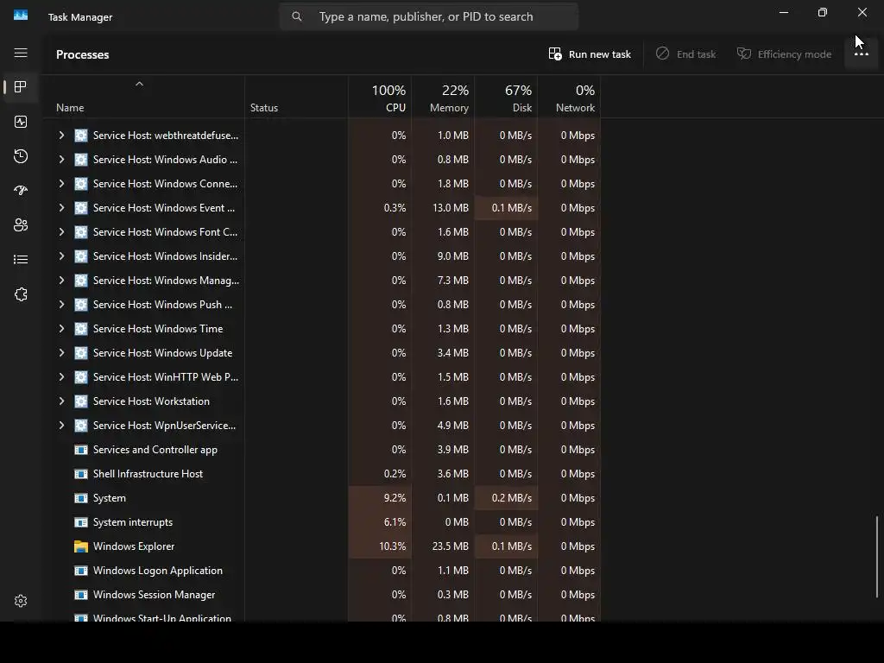Click the Service Host: Windows Time gear icon
884x663 pixels.
tap(81, 329)
